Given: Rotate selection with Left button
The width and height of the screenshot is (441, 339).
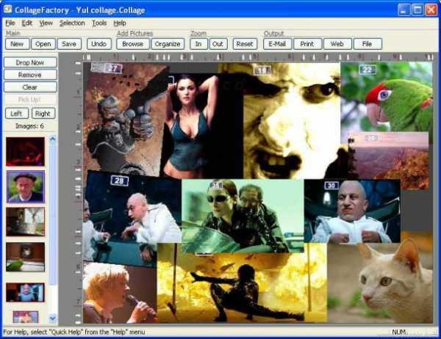Looking at the screenshot, I should [17, 114].
